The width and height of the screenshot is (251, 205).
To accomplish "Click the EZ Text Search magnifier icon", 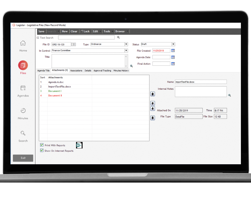I will tap(118, 37).
